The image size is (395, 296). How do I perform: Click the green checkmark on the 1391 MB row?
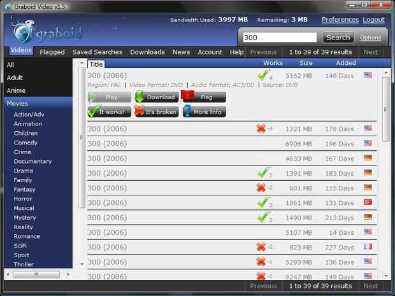[263, 173]
